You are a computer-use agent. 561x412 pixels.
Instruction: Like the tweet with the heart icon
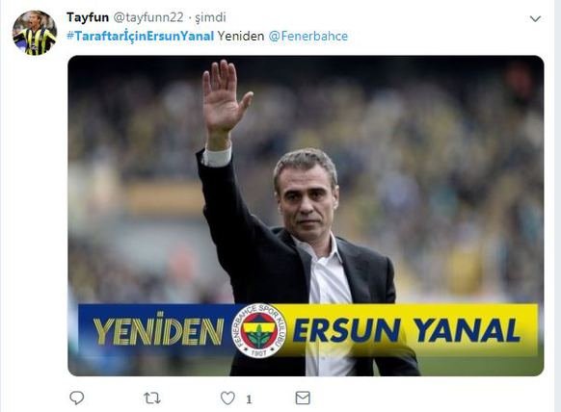(x=227, y=399)
